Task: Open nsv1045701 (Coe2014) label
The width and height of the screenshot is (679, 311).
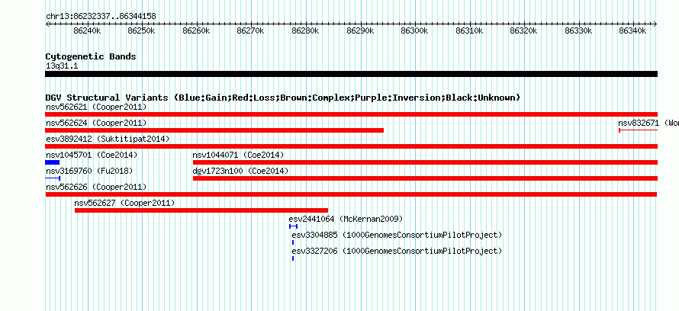Action: click(x=92, y=155)
